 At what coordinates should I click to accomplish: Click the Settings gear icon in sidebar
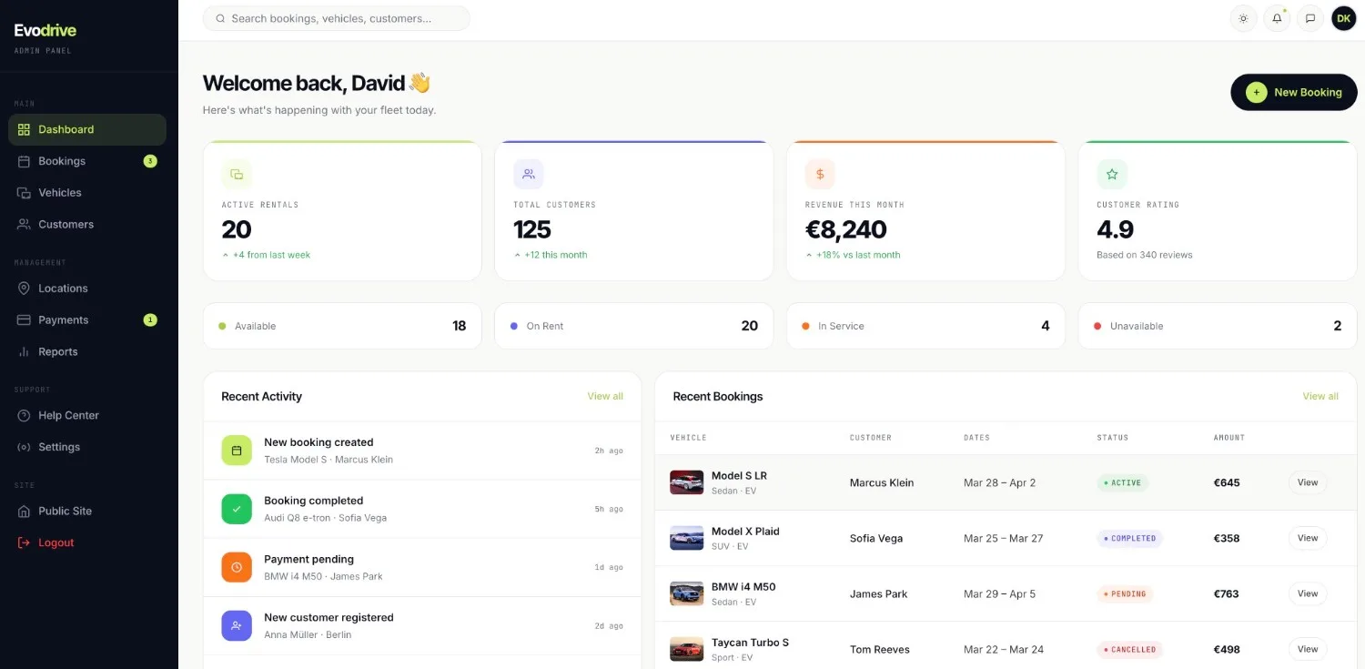[x=24, y=448]
